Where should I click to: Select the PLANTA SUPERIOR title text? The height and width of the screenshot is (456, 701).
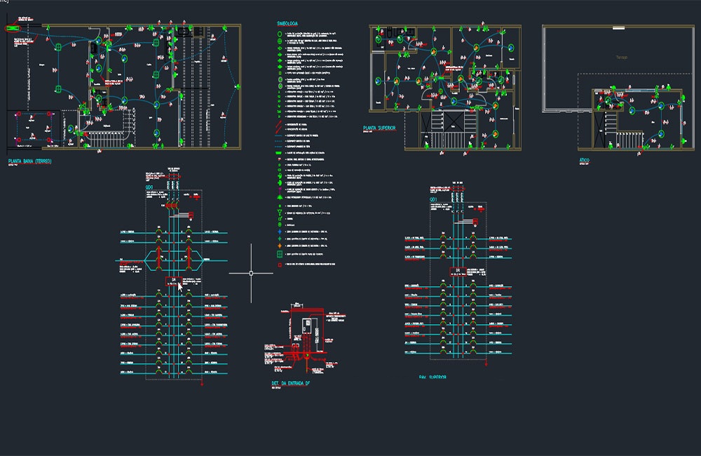(379, 128)
